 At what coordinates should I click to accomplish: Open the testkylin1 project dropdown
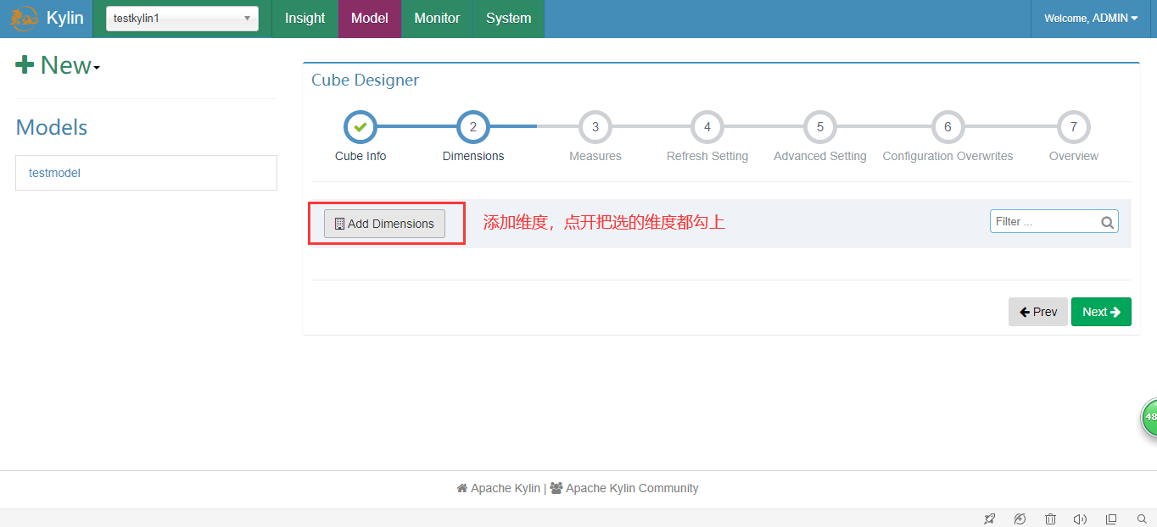(x=182, y=18)
